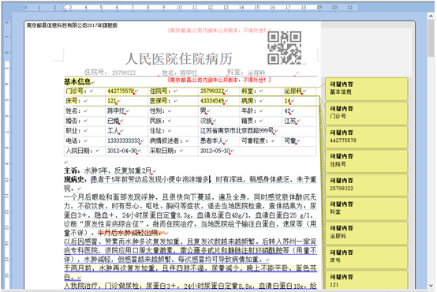The height and width of the screenshot is (292, 437).
Task: Open the comment balloon reading 床号
Action: (x=366, y=257)
